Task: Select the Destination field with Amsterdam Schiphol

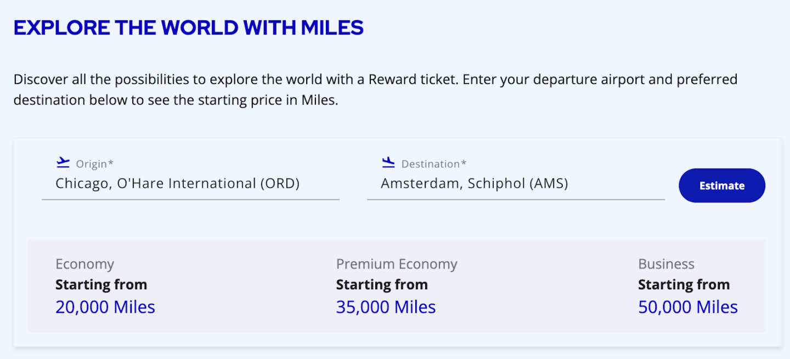Action: click(474, 183)
